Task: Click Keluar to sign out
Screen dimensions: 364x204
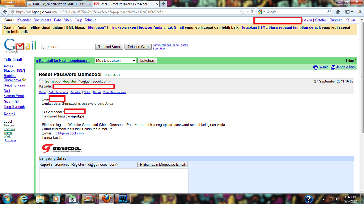Action: click(x=350, y=20)
